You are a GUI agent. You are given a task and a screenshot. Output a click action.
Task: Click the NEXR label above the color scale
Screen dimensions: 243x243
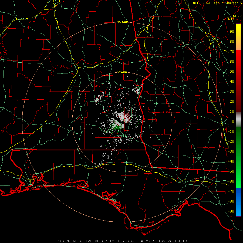tap(237, 16)
